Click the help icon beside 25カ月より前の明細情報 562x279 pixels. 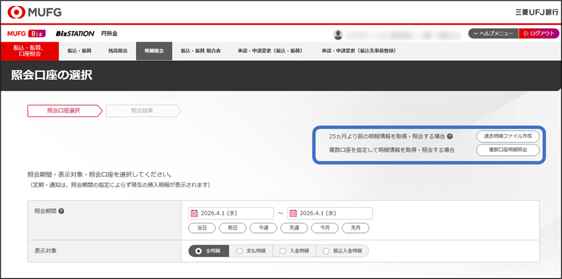tap(450, 137)
